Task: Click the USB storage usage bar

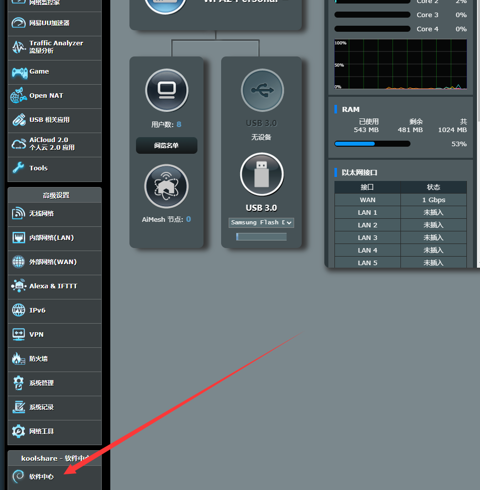Action: [x=261, y=236]
